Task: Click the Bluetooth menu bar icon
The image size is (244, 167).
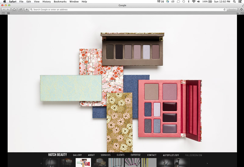Action: [x=188, y=2]
